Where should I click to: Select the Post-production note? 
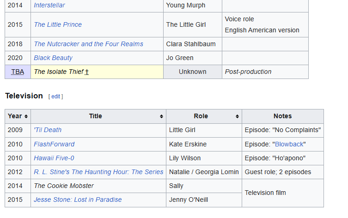coord(248,72)
